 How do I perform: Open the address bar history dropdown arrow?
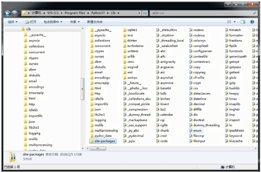[x=139, y=13]
